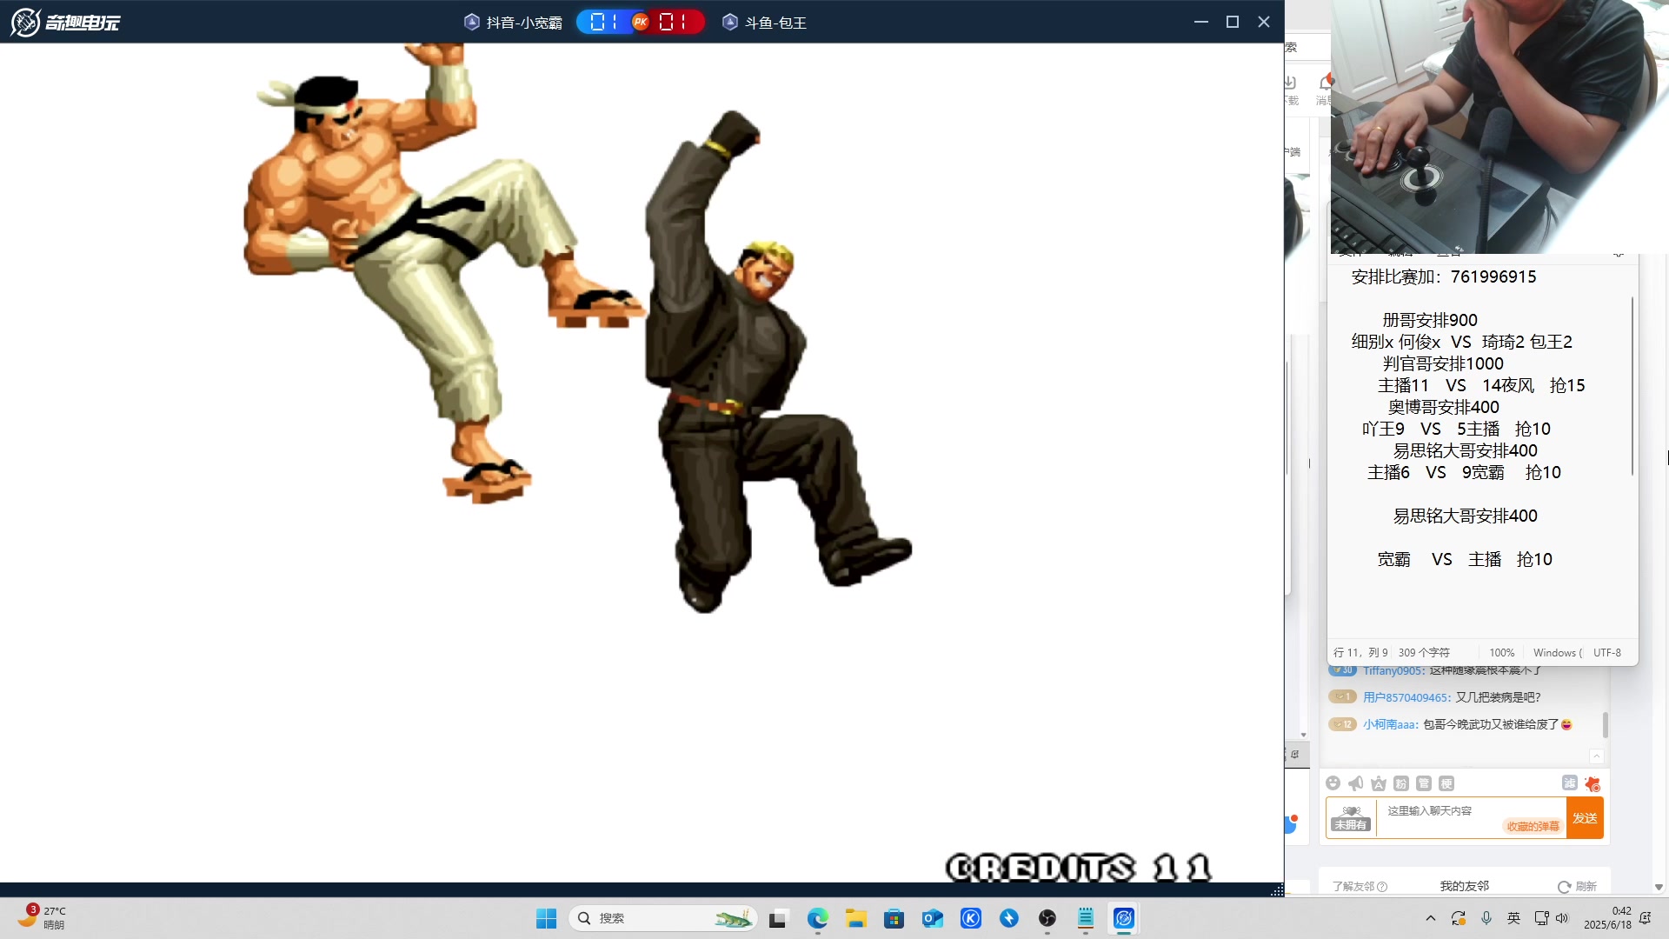Click the Notepad vertical scrollbar

coord(1632,386)
